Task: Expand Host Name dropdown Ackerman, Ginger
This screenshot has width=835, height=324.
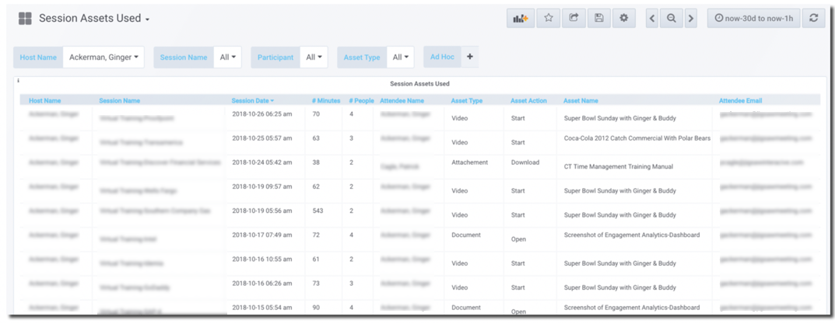Action: 103,57
